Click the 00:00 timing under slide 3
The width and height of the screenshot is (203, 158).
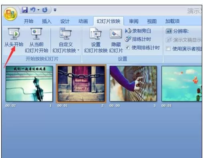pyautogui.click(x=115, y=106)
